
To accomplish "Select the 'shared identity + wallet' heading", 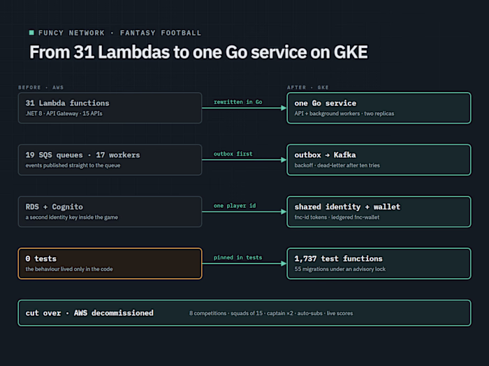I will click(x=347, y=207).
